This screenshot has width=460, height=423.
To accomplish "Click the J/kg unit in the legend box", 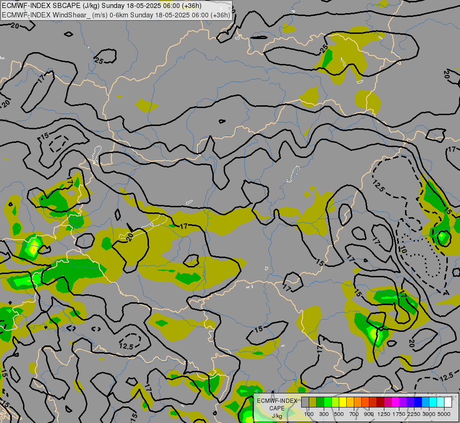I will pyautogui.click(x=277, y=416).
